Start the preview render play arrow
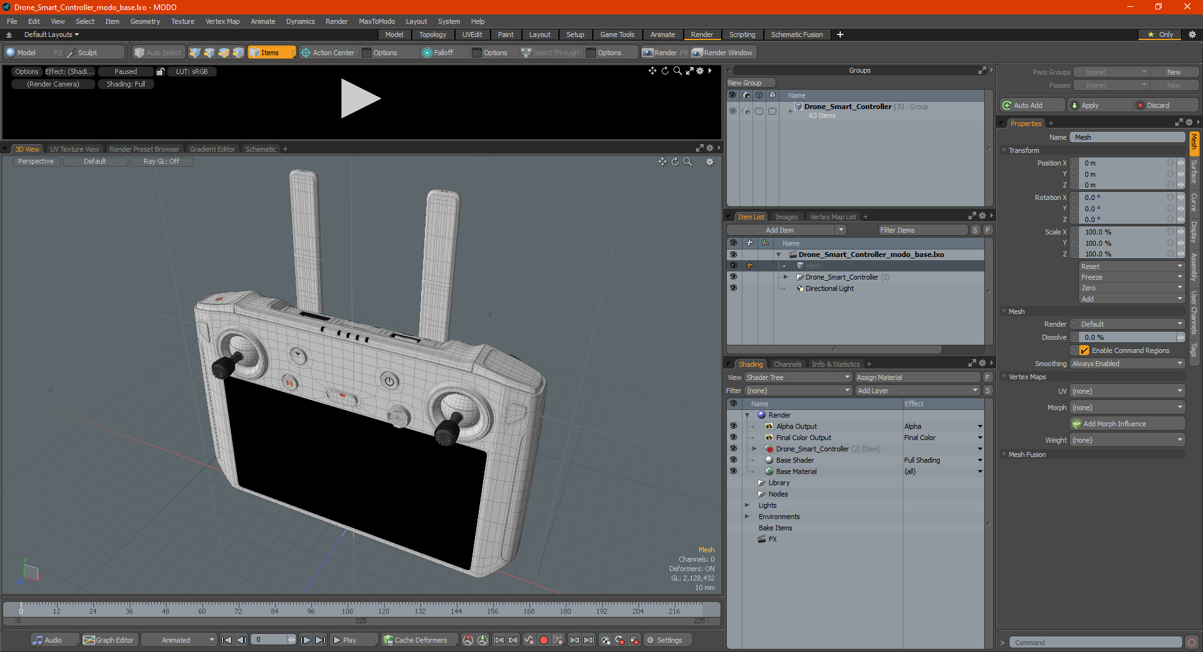Screen dimensions: 1203x652 tap(360, 98)
